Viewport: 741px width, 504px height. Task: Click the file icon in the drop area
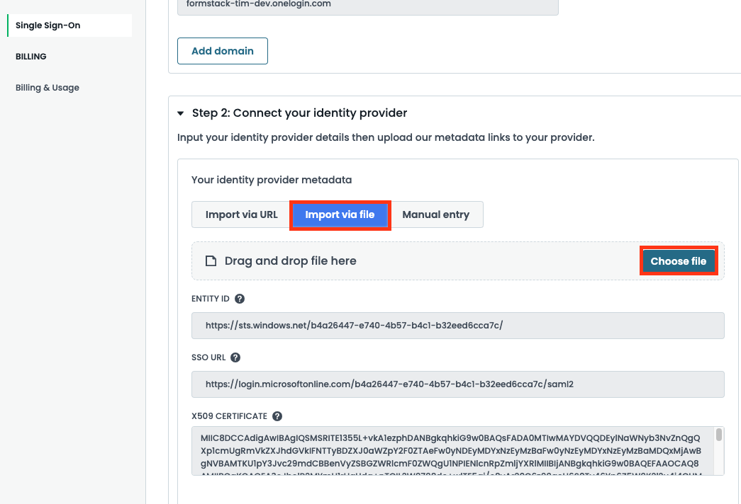pyautogui.click(x=210, y=260)
